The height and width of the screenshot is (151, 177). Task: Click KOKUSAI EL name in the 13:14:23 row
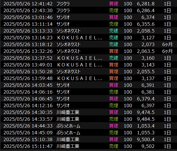80,38
